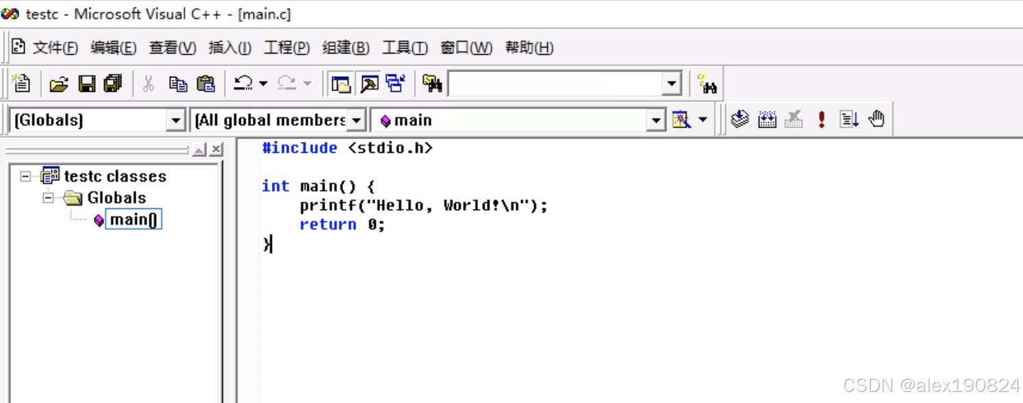Toggle breakpoint with hand icon

click(876, 119)
